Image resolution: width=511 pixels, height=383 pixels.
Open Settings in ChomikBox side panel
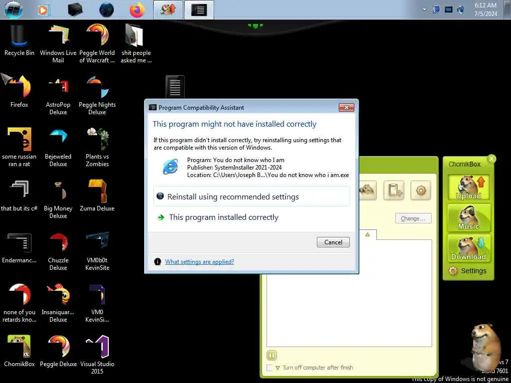[468, 271]
